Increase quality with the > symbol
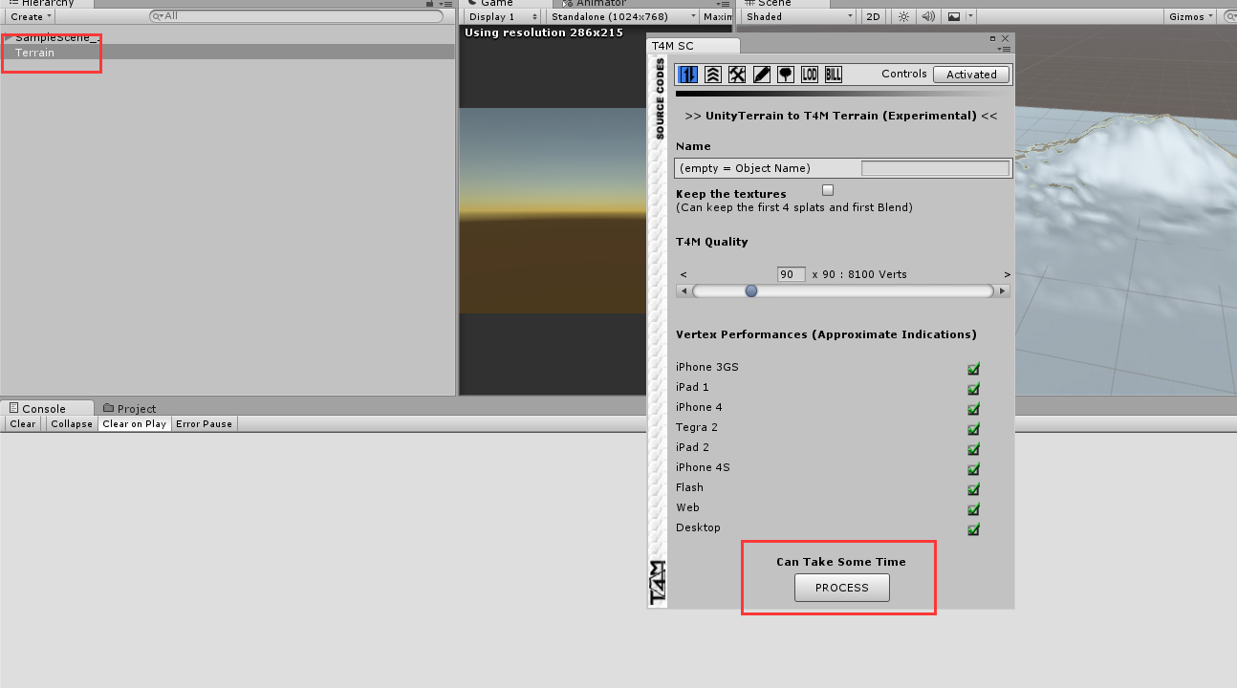The image size is (1237, 688). (x=1007, y=274)
